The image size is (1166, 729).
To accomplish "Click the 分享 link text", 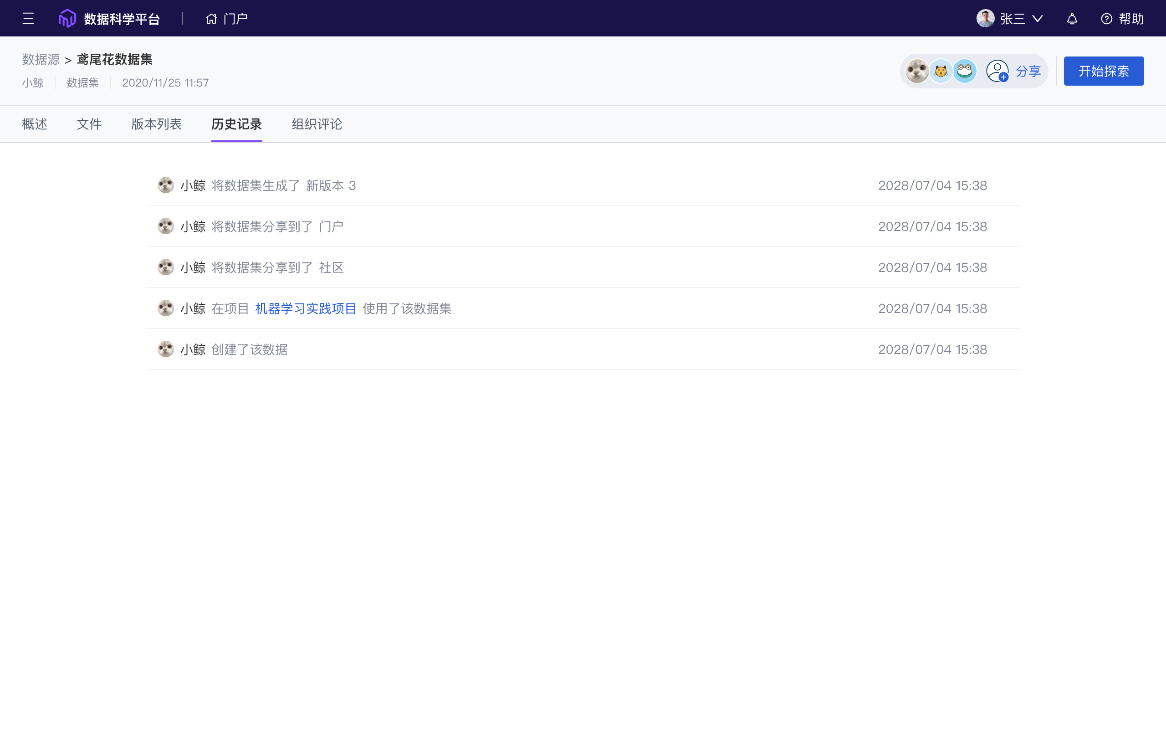I will pyautogui.click(x=1028, y=71).
